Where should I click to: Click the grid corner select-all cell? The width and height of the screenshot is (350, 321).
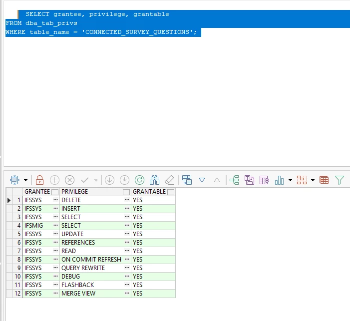pos(9,192)
